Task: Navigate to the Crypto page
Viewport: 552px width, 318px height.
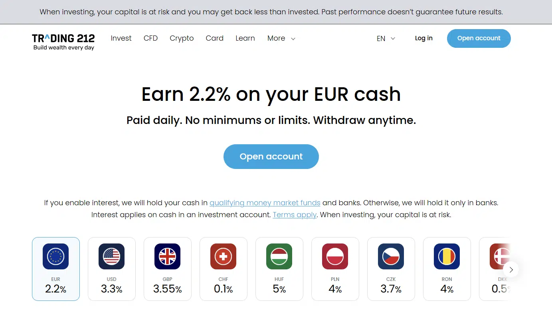Action: pyautogui.click(x=182, y=38)
